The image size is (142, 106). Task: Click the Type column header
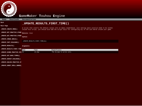43,50
